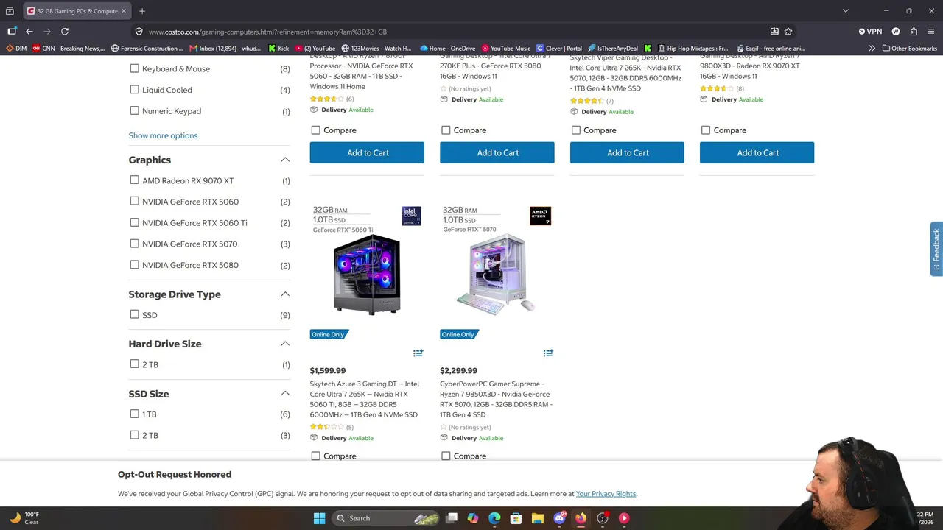The image size is (943, 530).
Task: Open the Feedback side tab
Action: point(936,249)
